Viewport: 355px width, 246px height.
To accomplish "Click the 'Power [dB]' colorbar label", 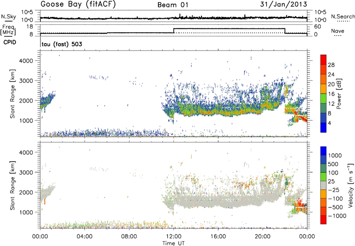I will [x=339, y=94].
